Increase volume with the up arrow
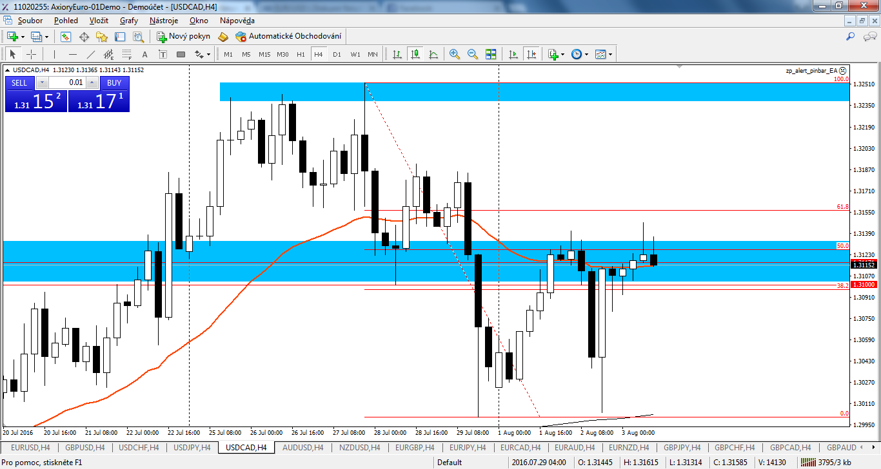This screenshot has height=469, width=881. point(92,82)
